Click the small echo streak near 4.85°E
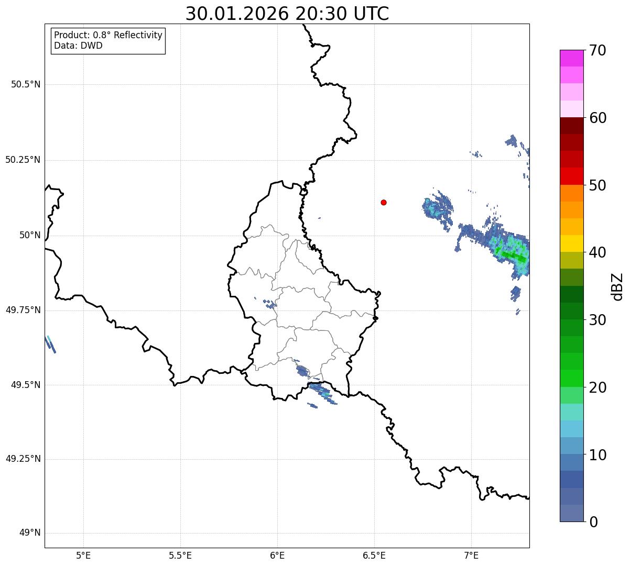 tap(50, 344)
